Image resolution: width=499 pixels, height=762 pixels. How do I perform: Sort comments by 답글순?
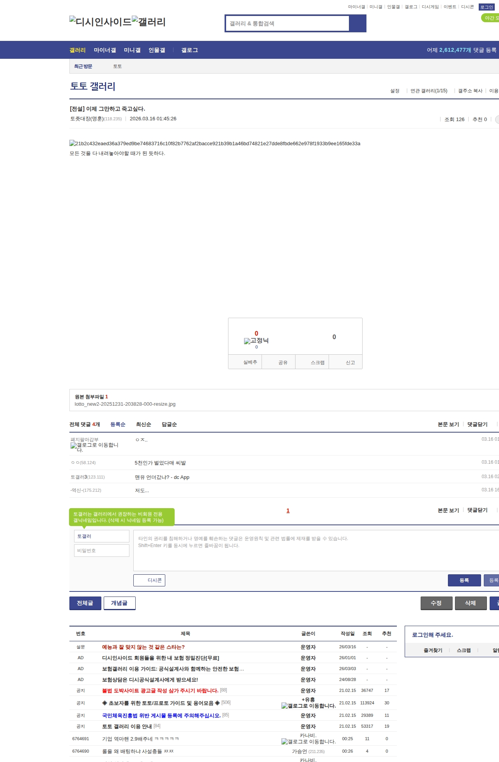point(169,424)
